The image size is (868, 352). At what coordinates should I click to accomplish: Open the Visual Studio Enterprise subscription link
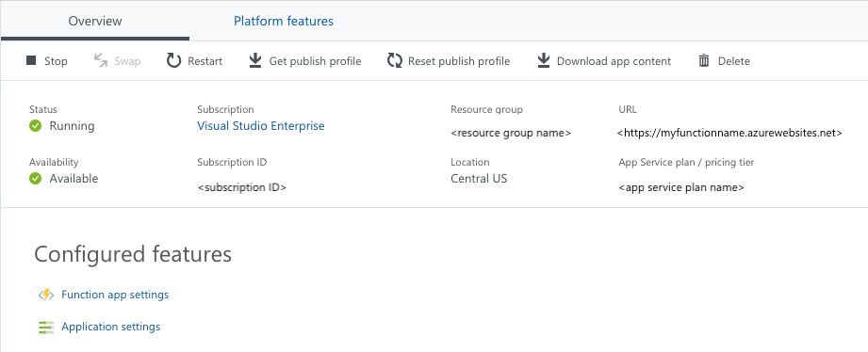[261, 126]
